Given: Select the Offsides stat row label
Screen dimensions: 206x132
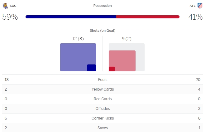Looking at the screenshot, I should click(103, 109).
